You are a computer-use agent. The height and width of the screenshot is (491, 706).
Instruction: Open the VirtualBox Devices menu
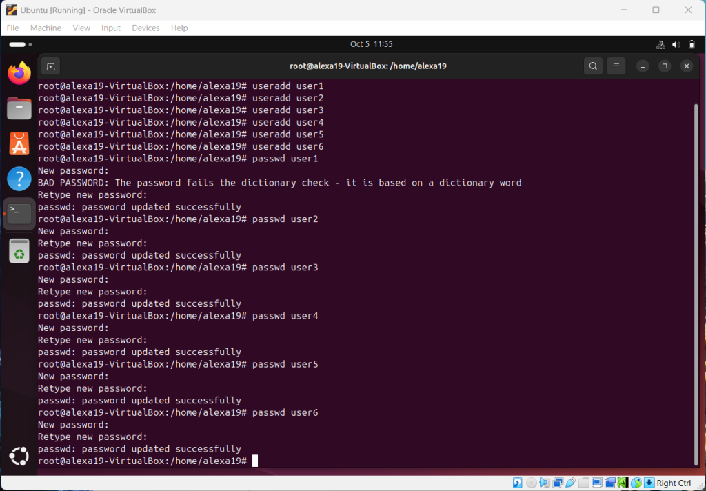145,28
